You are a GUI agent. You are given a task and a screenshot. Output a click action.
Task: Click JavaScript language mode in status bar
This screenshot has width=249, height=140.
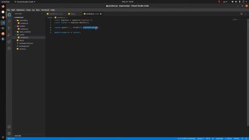tap(219, 138)
